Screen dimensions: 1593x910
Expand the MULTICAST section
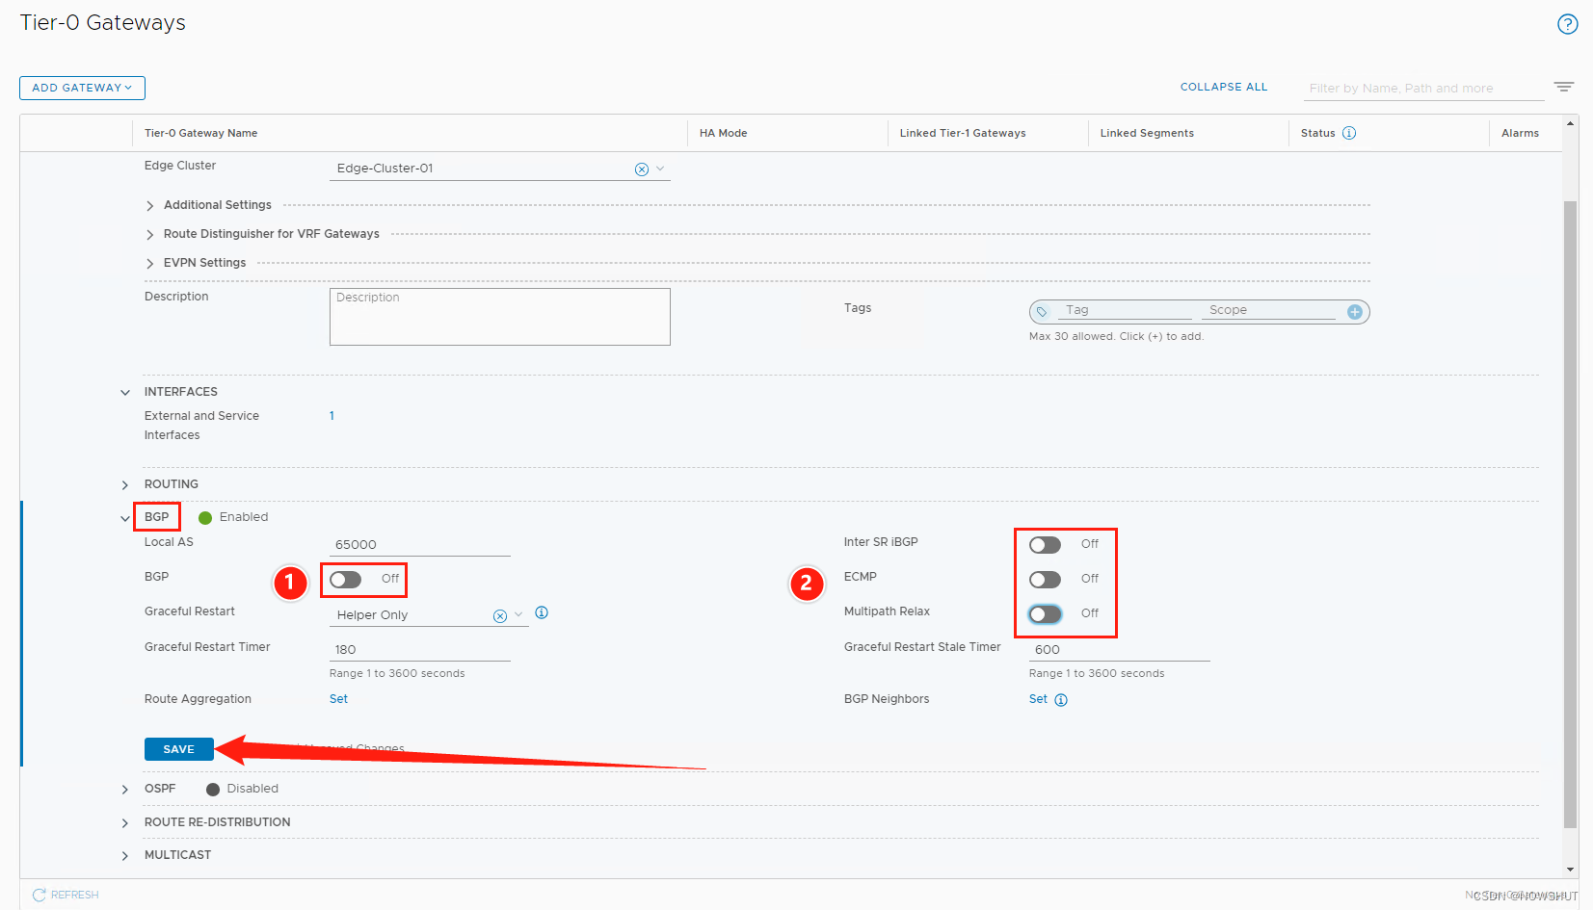tap(125, 856)
